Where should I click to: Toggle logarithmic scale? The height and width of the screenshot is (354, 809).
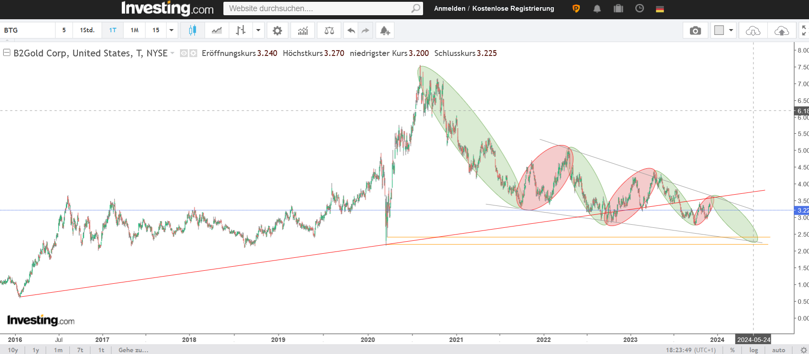(754, 350)
